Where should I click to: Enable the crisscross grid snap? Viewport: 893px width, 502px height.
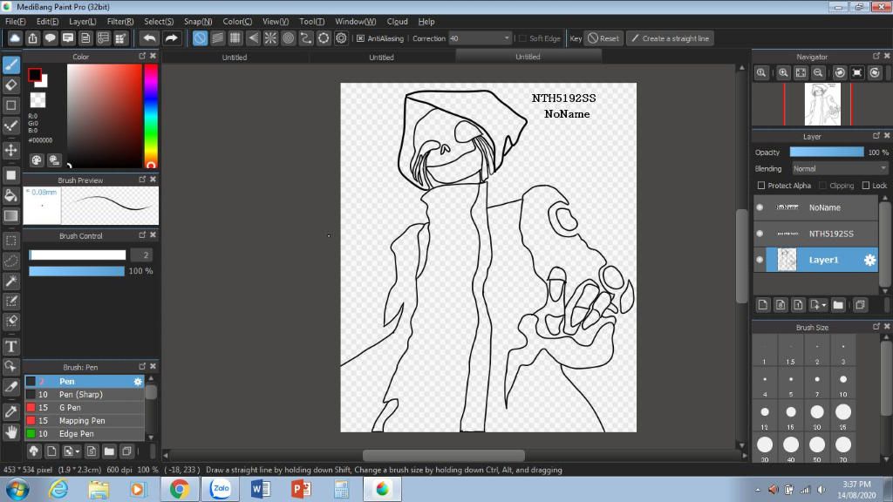click(x=235, y=38)
